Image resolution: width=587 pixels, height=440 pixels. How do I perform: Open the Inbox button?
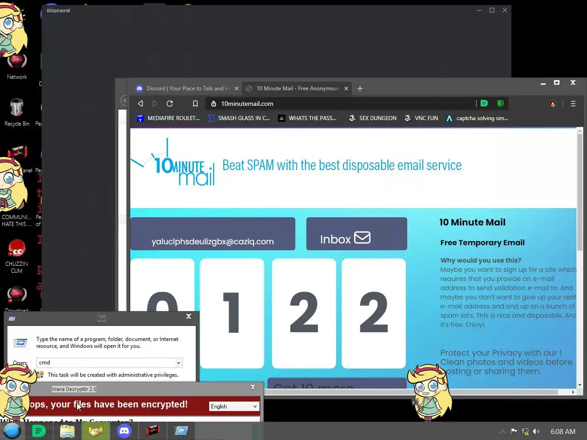pyautogui.click(x=357, y=234)
